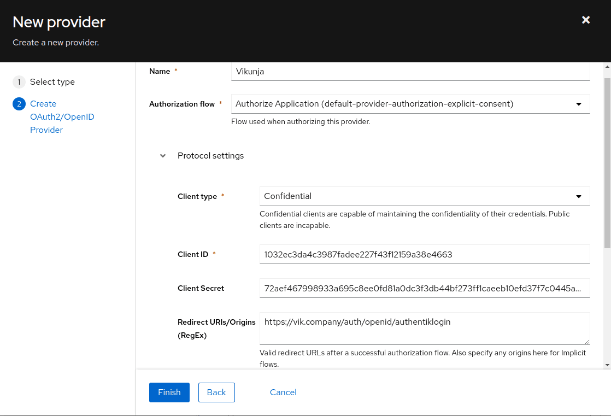Grab the Redirect URIs textarea resize handle
Viewport: 611px width, 416px height.
tap(586, 341)
